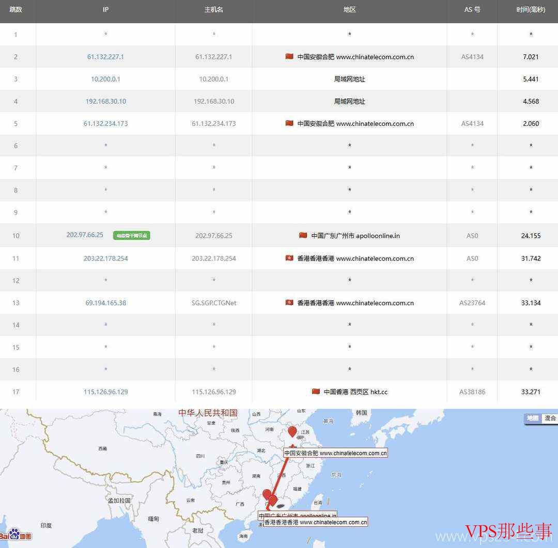Click the 跳数 column header
The image size is (558, 548).
point(16,10)
